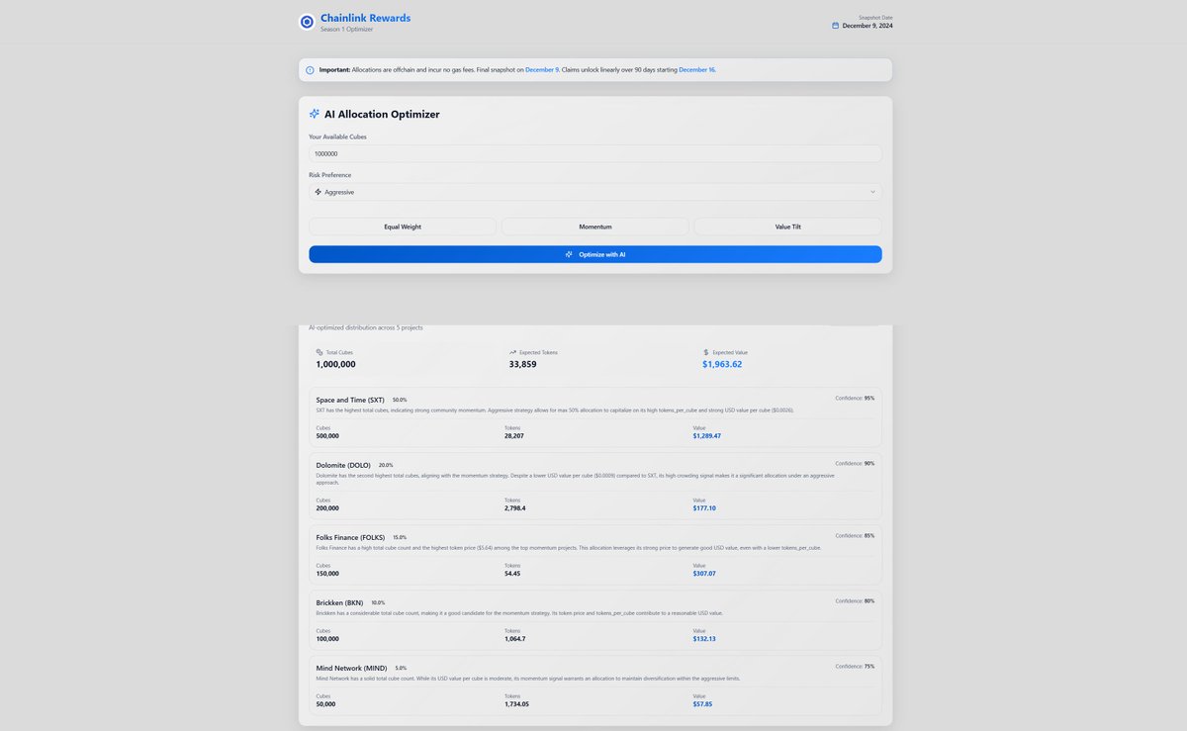Click the 54.45 tokens value
1187x731 pixels.
pyautogui.click(x=512, y=574)
